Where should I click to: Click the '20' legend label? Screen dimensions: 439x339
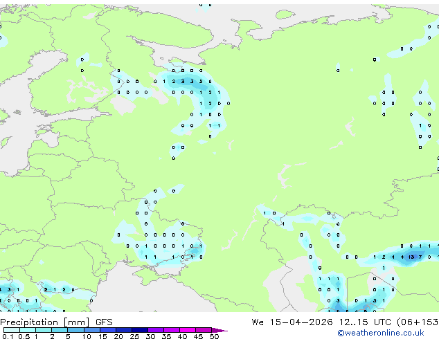pos(118,336)
